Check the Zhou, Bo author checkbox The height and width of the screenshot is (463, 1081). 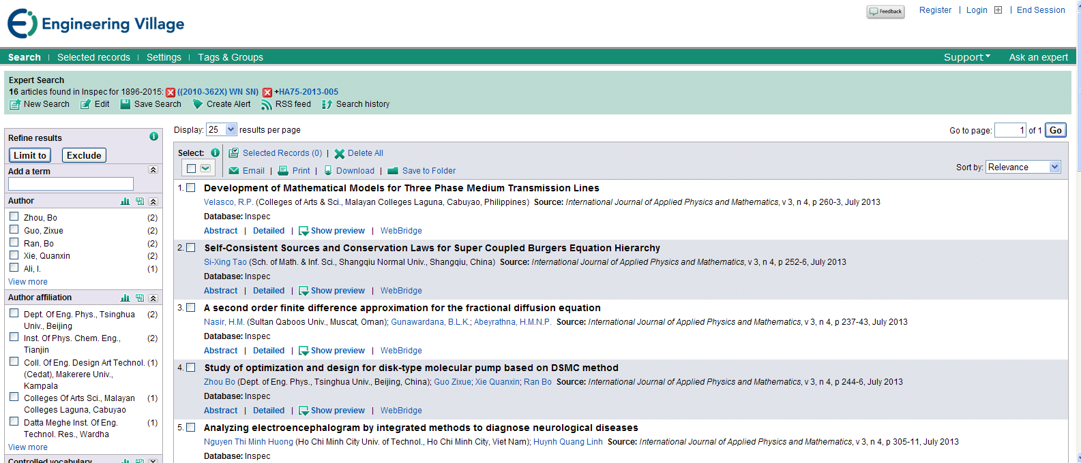(14, 217)
